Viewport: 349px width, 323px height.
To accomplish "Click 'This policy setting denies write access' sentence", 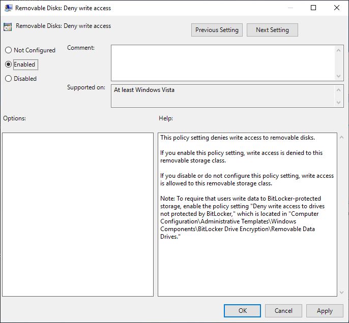I will [238, 138].
